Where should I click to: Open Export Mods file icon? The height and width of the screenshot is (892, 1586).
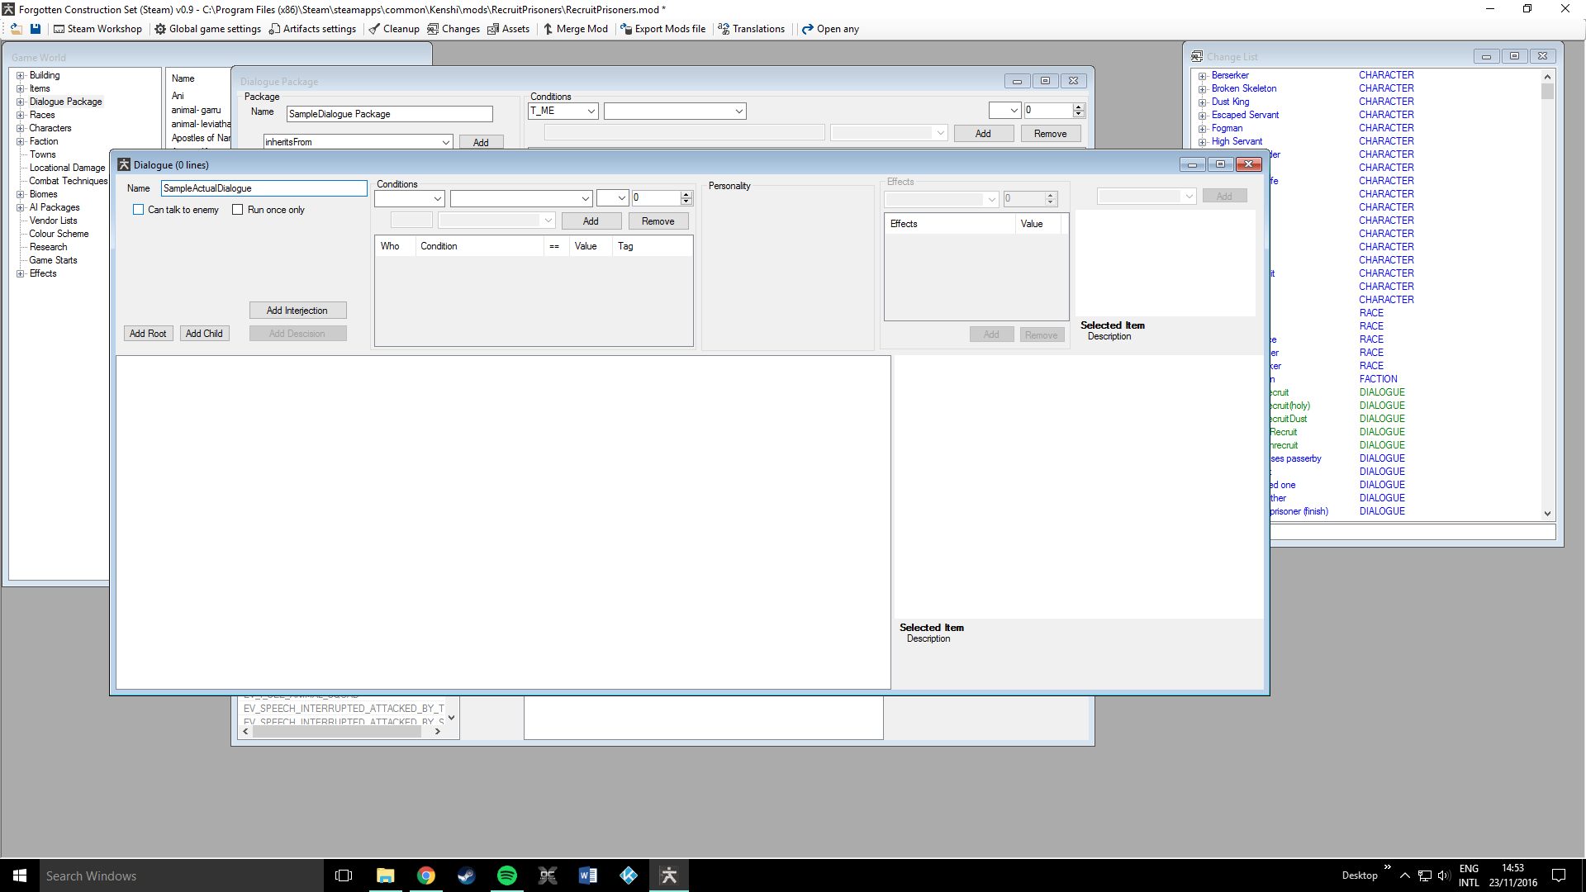[x=626, y=29]
